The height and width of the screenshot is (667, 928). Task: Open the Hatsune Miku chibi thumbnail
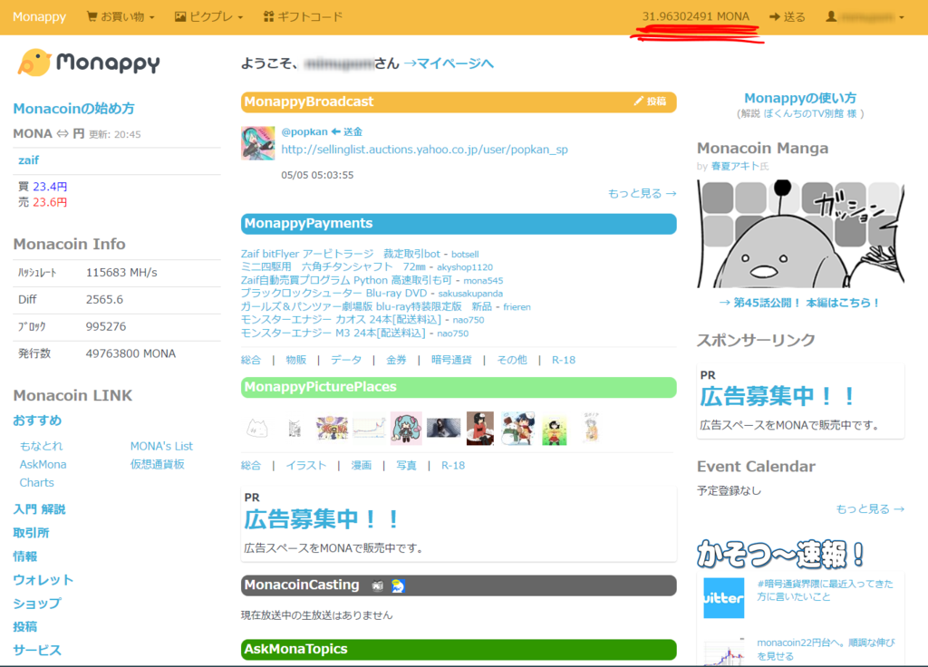[406, 428]
